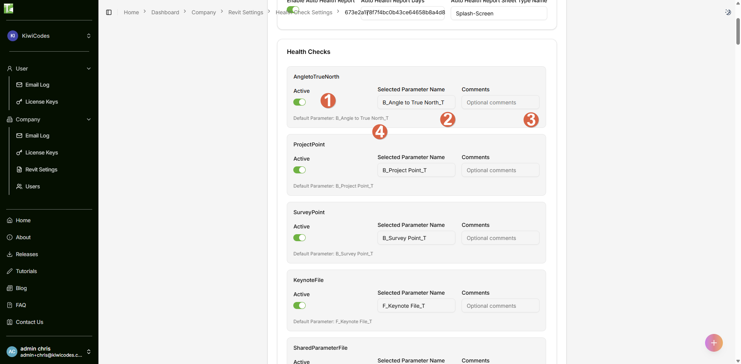Screen dimensions: 741x364
Task: Click the SurveyPoint Comments input field
Action: pyautogui.click(x=500, y=238)
